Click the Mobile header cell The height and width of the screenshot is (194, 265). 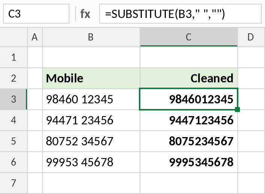[91, 78]
